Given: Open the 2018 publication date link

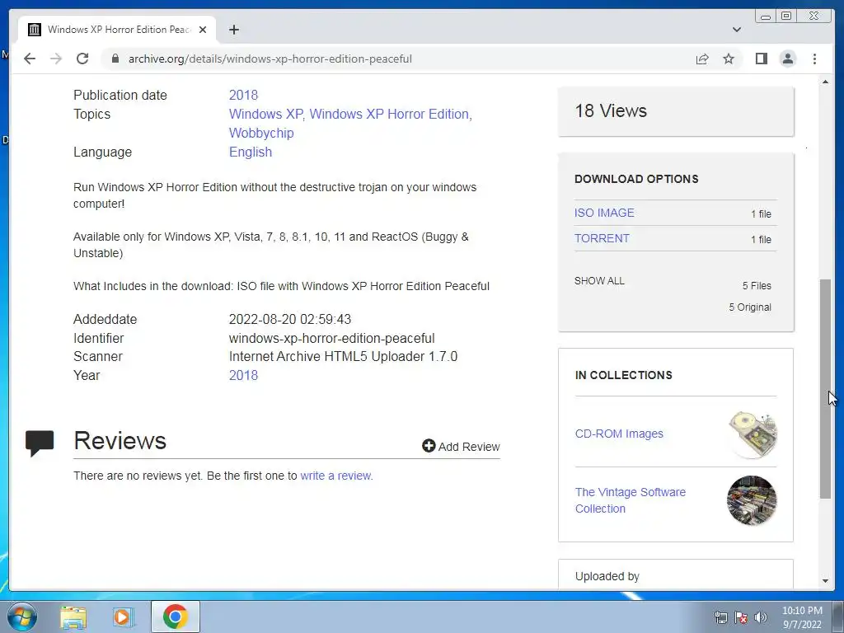Looking at the screenshot, I should click(243, 96).
